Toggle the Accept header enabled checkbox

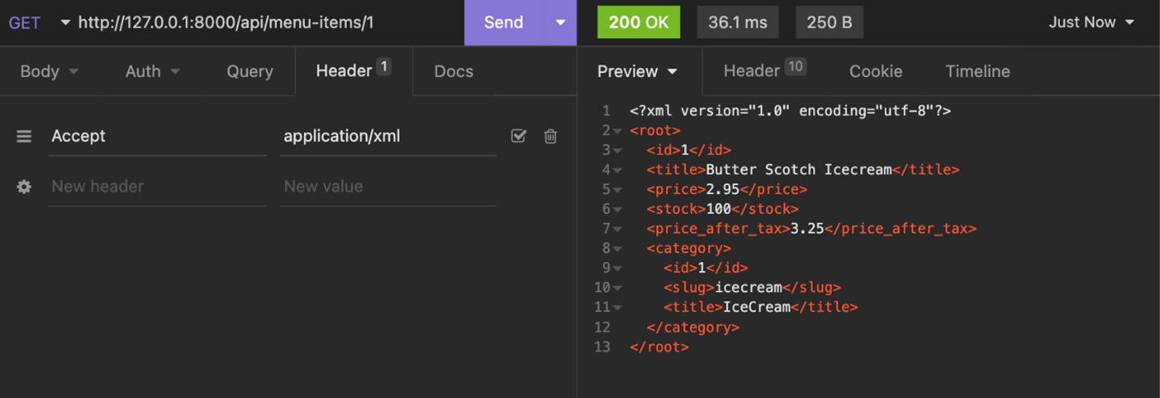pos(518,136)
